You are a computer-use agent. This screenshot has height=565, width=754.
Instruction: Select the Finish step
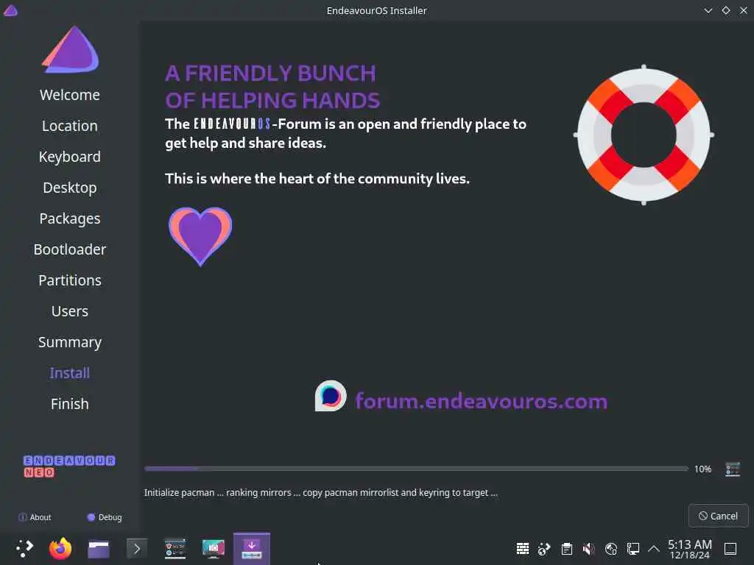coord(70,404)
